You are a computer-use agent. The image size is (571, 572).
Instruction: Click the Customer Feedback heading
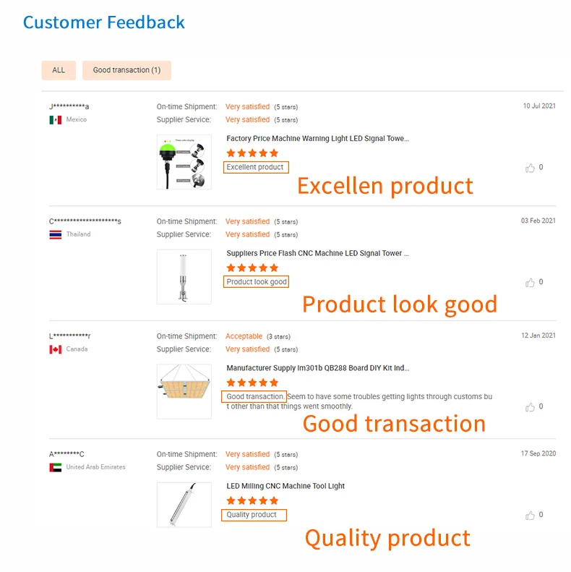pos(104,22)
